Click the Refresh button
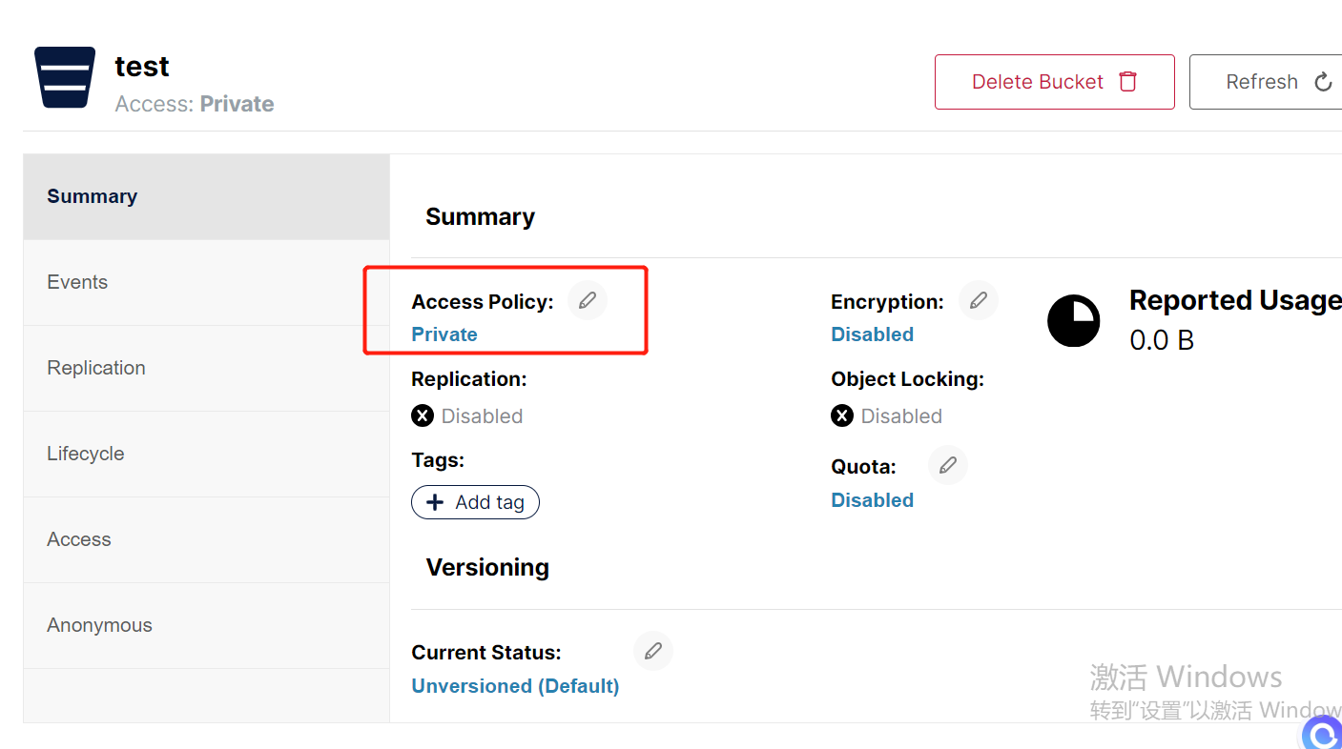 coord(1269,82)
